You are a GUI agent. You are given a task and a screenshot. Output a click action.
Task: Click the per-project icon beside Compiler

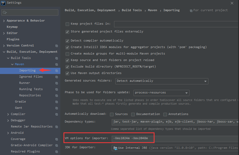(57, 114)
